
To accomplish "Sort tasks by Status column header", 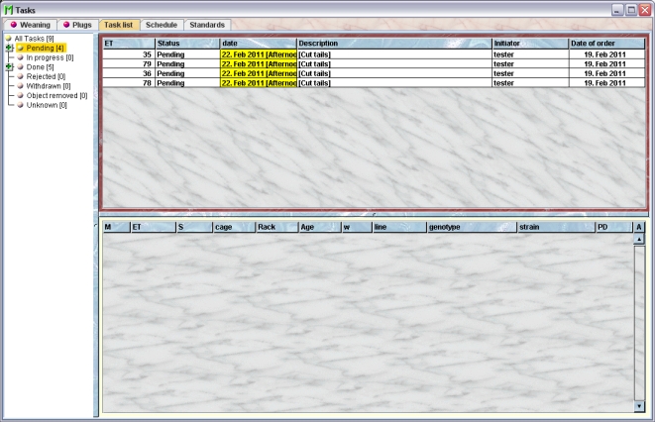I will pyautogui.click(x=186, y=44).
